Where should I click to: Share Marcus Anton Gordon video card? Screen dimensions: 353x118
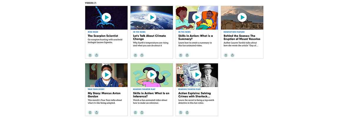point(96,112)
